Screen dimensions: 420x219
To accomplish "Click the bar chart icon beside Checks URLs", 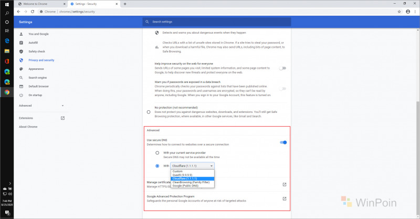I will click(x=157, y=47).
